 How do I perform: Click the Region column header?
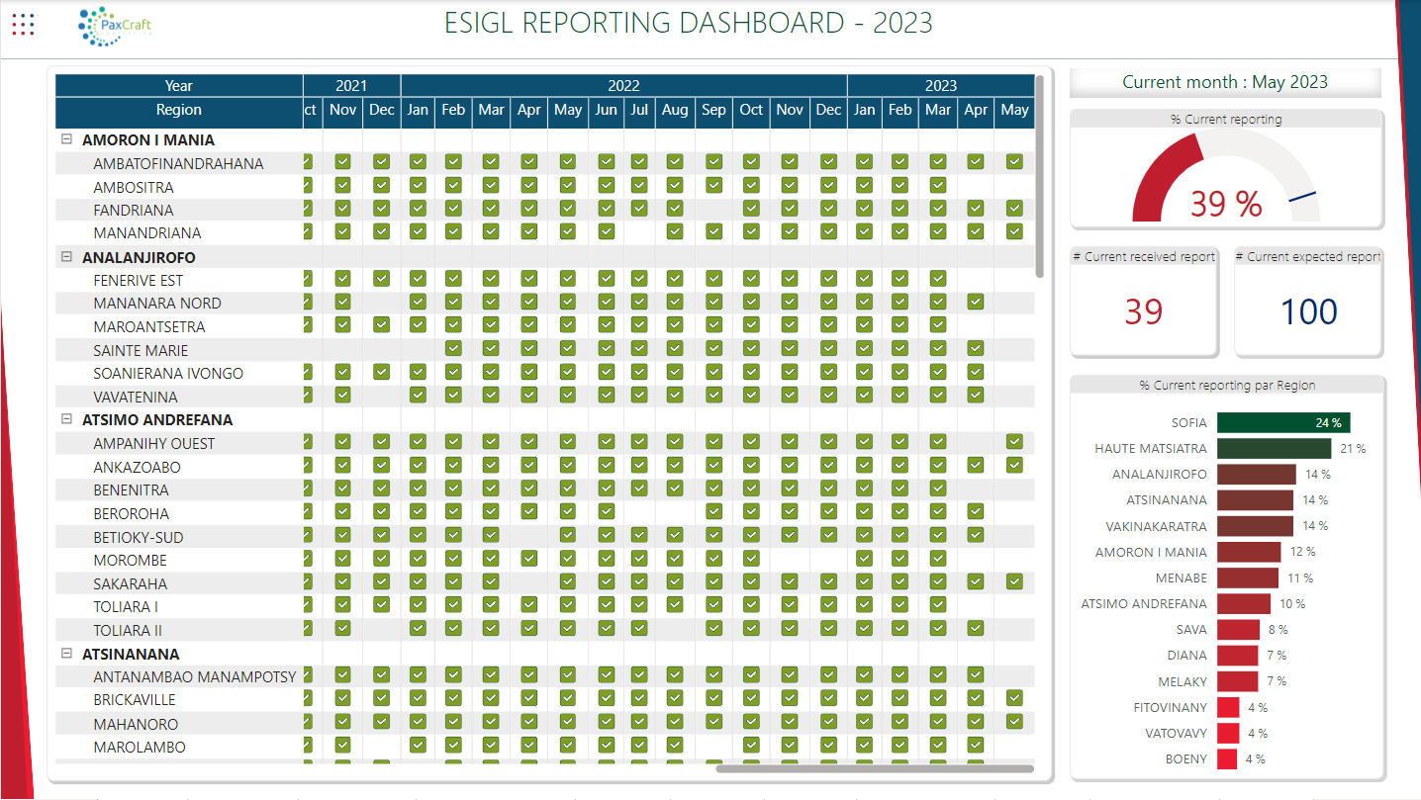point(179,110)
